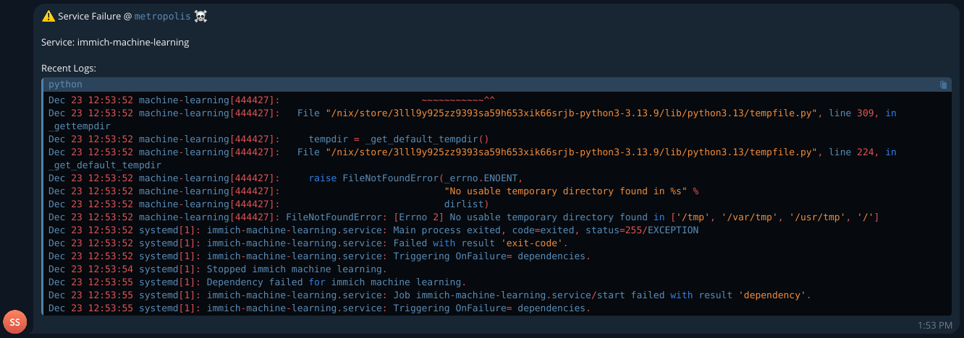This screenshot has width=964, height=338.
Task: Click the '_gettempdir' log line
Action: [80, 126]
